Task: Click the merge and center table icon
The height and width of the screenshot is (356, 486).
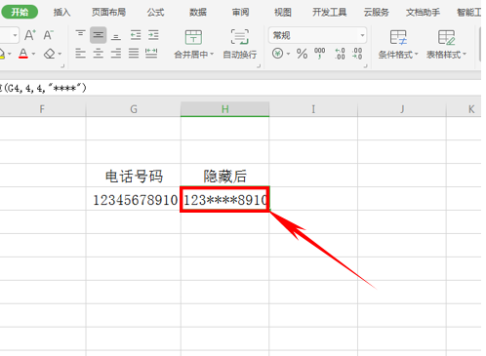Action: [x=193, y=37]
